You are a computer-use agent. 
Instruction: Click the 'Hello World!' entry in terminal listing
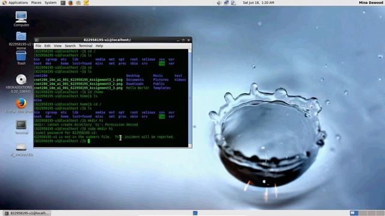point(138,88)
